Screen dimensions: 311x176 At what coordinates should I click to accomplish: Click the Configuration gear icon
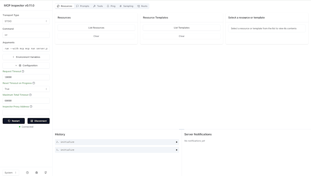20,66
